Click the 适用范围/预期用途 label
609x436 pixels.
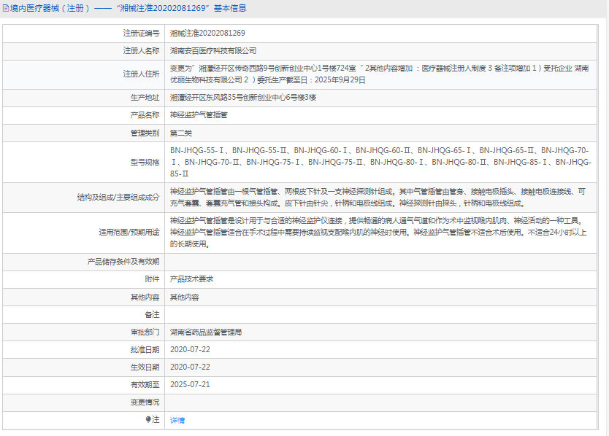tap(129, 233)
